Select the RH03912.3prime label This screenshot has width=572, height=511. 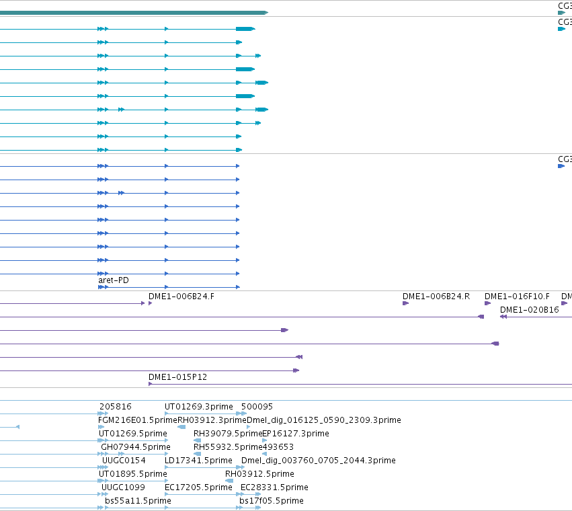pos(212,420)
